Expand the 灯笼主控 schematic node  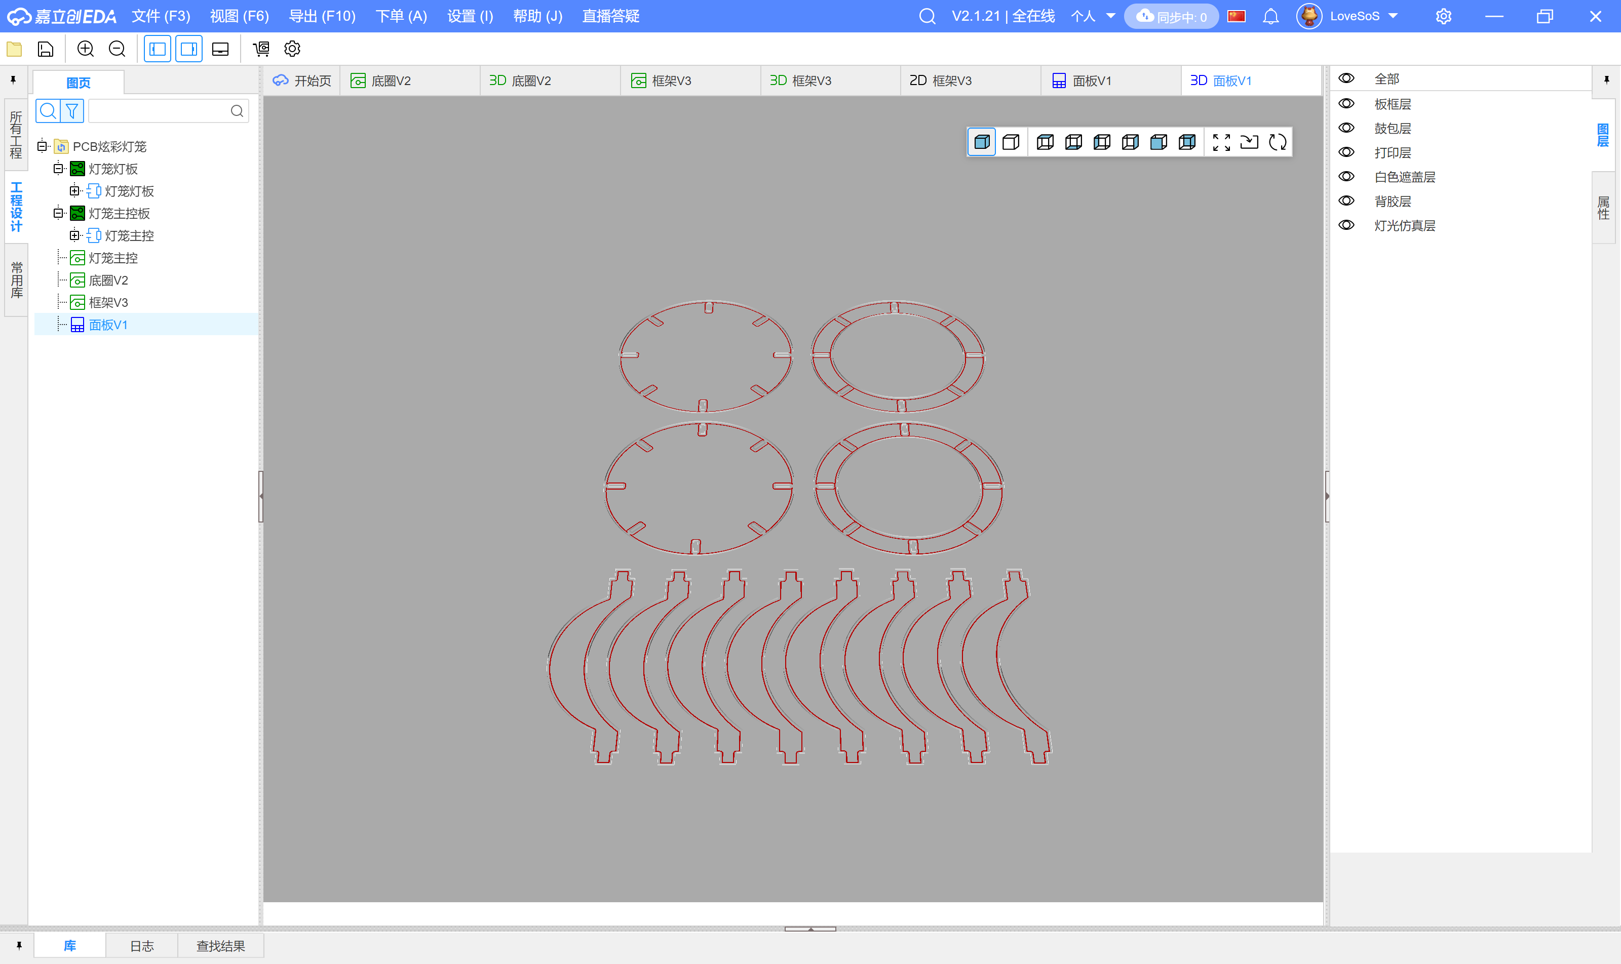click(x=75, y=235)
